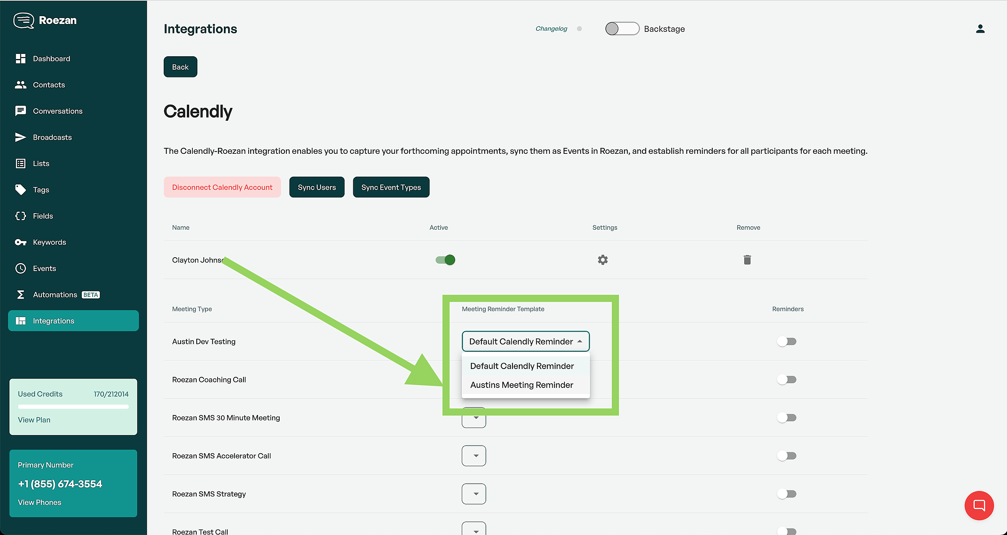Click the Broadcasts paper plane icon
Screen dimensions: 1007x535
(20, 137)
